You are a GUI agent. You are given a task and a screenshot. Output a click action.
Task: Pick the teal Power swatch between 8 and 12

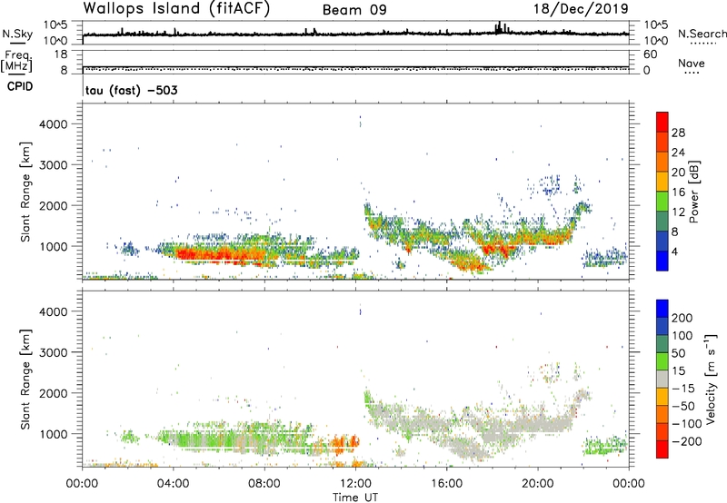(662, 221)
